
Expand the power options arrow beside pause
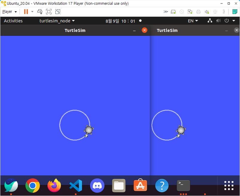(x=32, y=12)
